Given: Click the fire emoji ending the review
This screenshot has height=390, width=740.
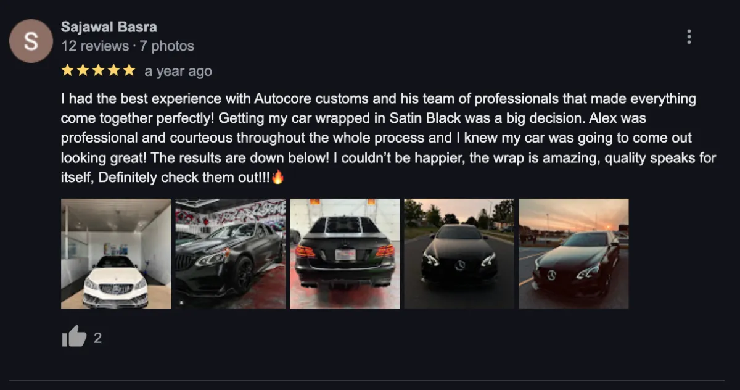Looking at the screenshot, I should tap(277, 178).
